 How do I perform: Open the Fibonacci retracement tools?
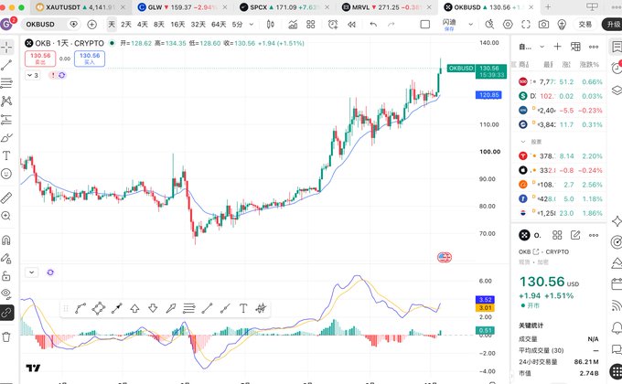(x=6, y=83)
